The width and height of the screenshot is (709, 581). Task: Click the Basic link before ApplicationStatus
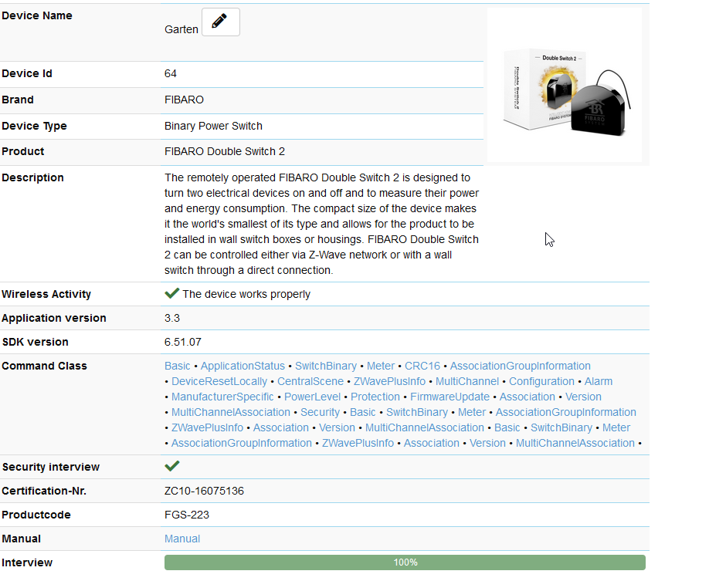178,366
